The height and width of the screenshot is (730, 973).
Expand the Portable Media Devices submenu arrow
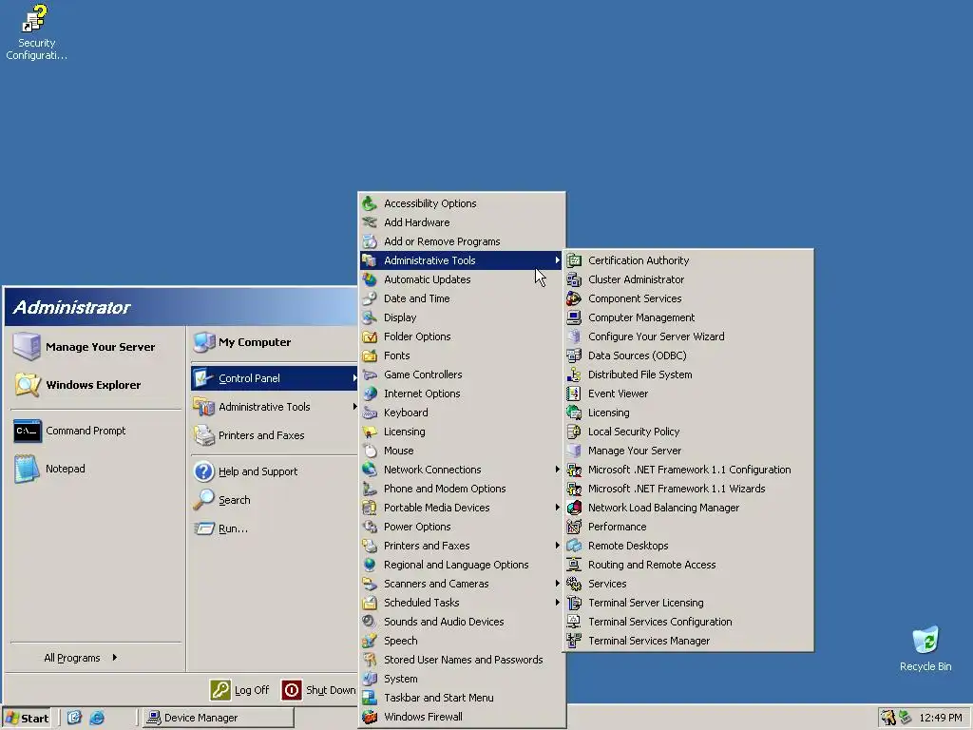(x=557, y=508)
